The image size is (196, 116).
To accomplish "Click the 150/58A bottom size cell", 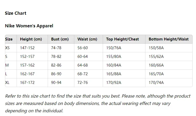I will point(156,48).
